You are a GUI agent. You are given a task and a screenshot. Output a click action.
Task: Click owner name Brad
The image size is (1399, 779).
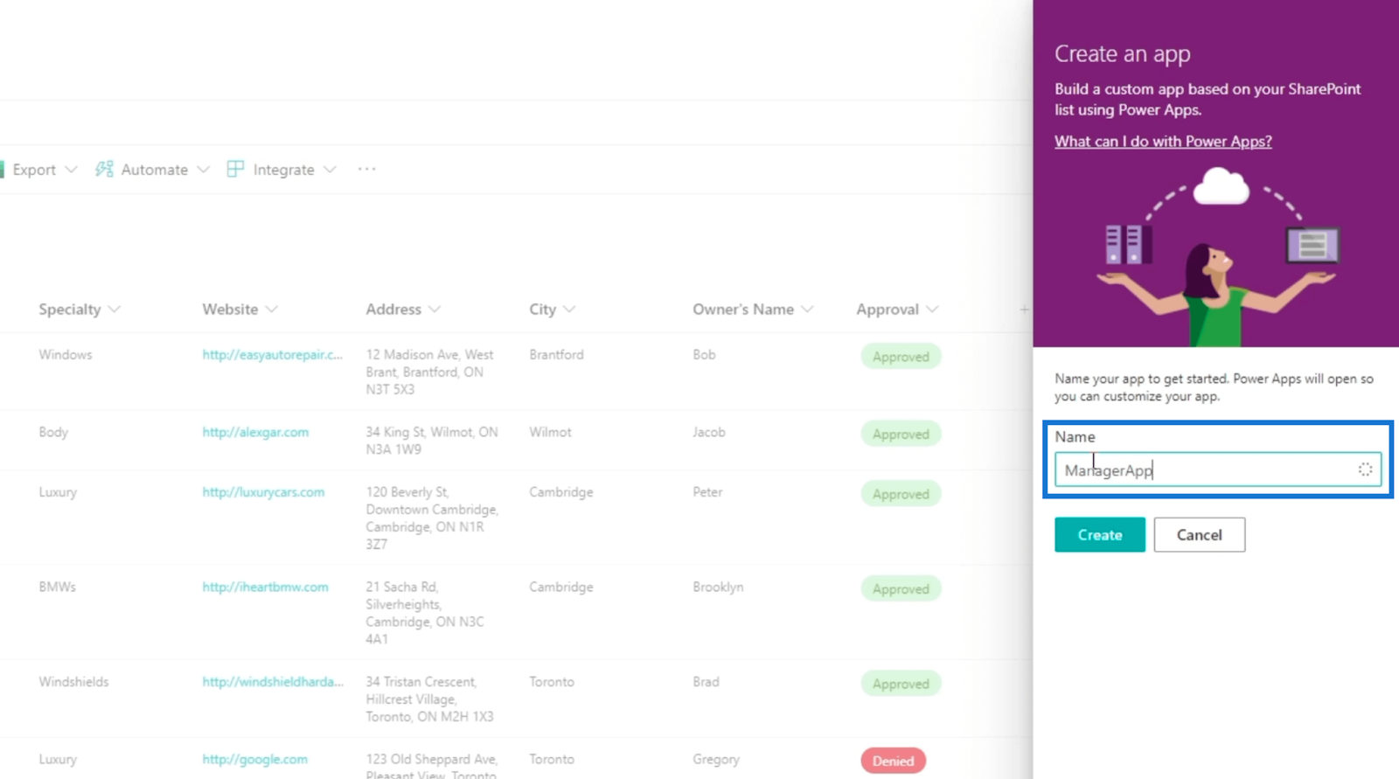(x=706, y=682)
